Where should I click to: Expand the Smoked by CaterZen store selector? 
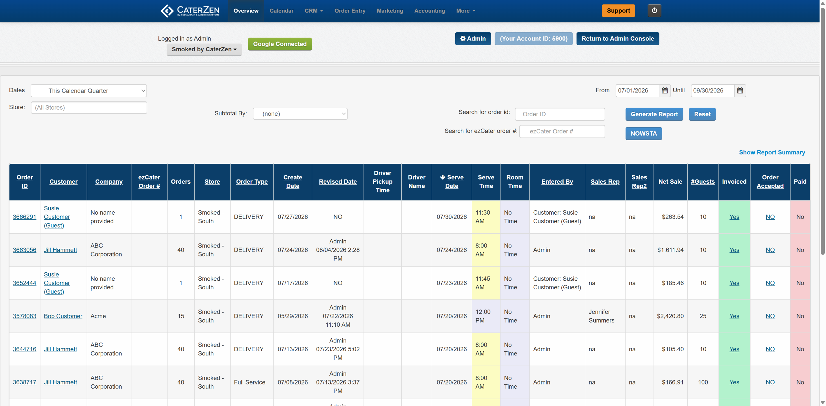(x=204, y=49)
